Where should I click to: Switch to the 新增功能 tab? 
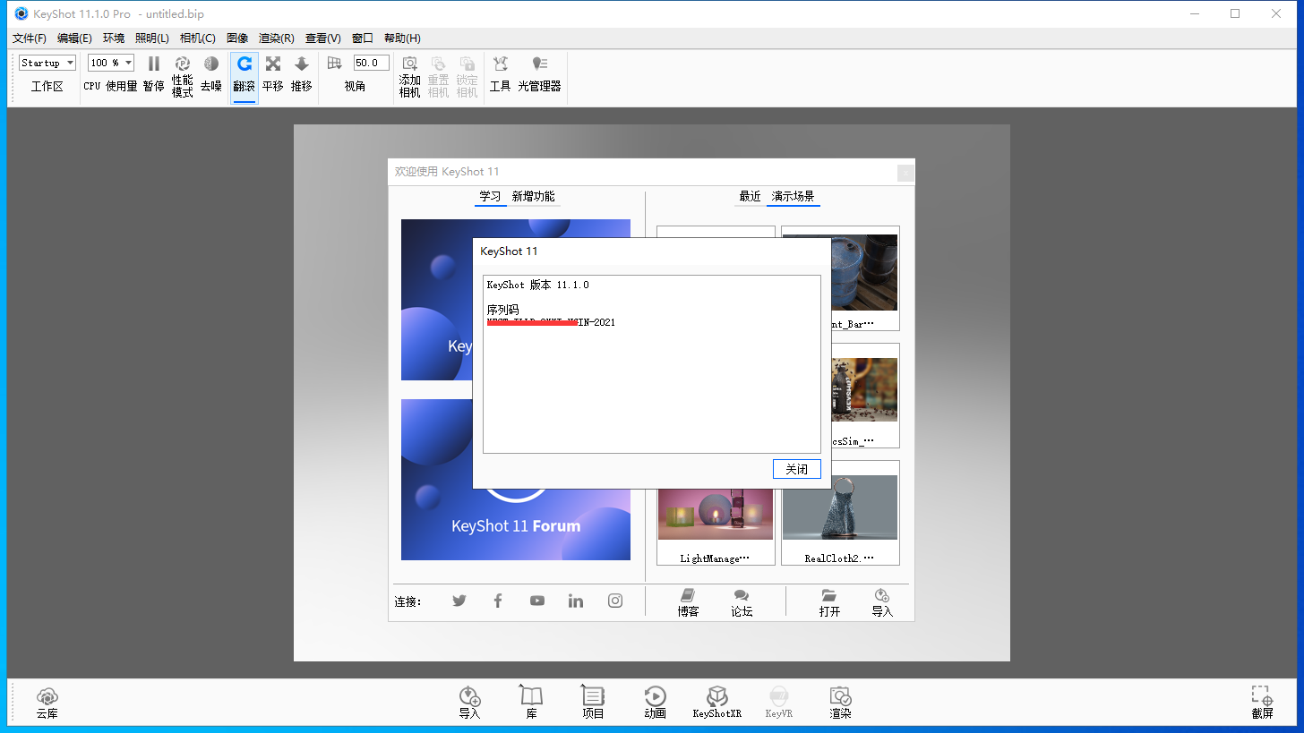[533, 197]
